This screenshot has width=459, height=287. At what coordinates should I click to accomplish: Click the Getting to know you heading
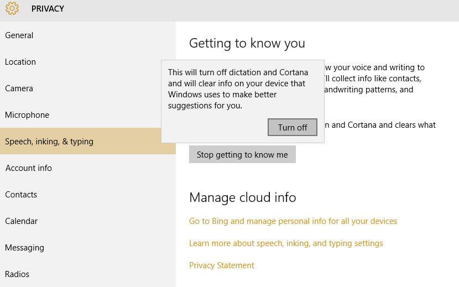(247, 43)
